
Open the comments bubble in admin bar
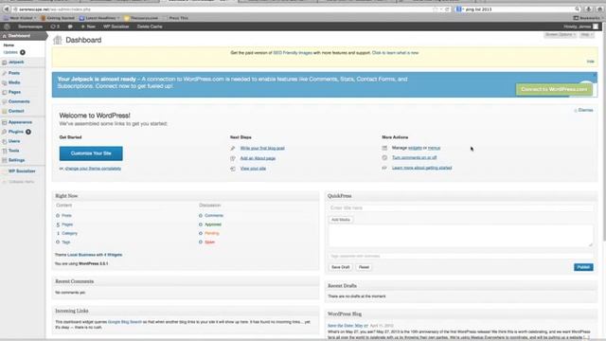[x=70, y=27]
